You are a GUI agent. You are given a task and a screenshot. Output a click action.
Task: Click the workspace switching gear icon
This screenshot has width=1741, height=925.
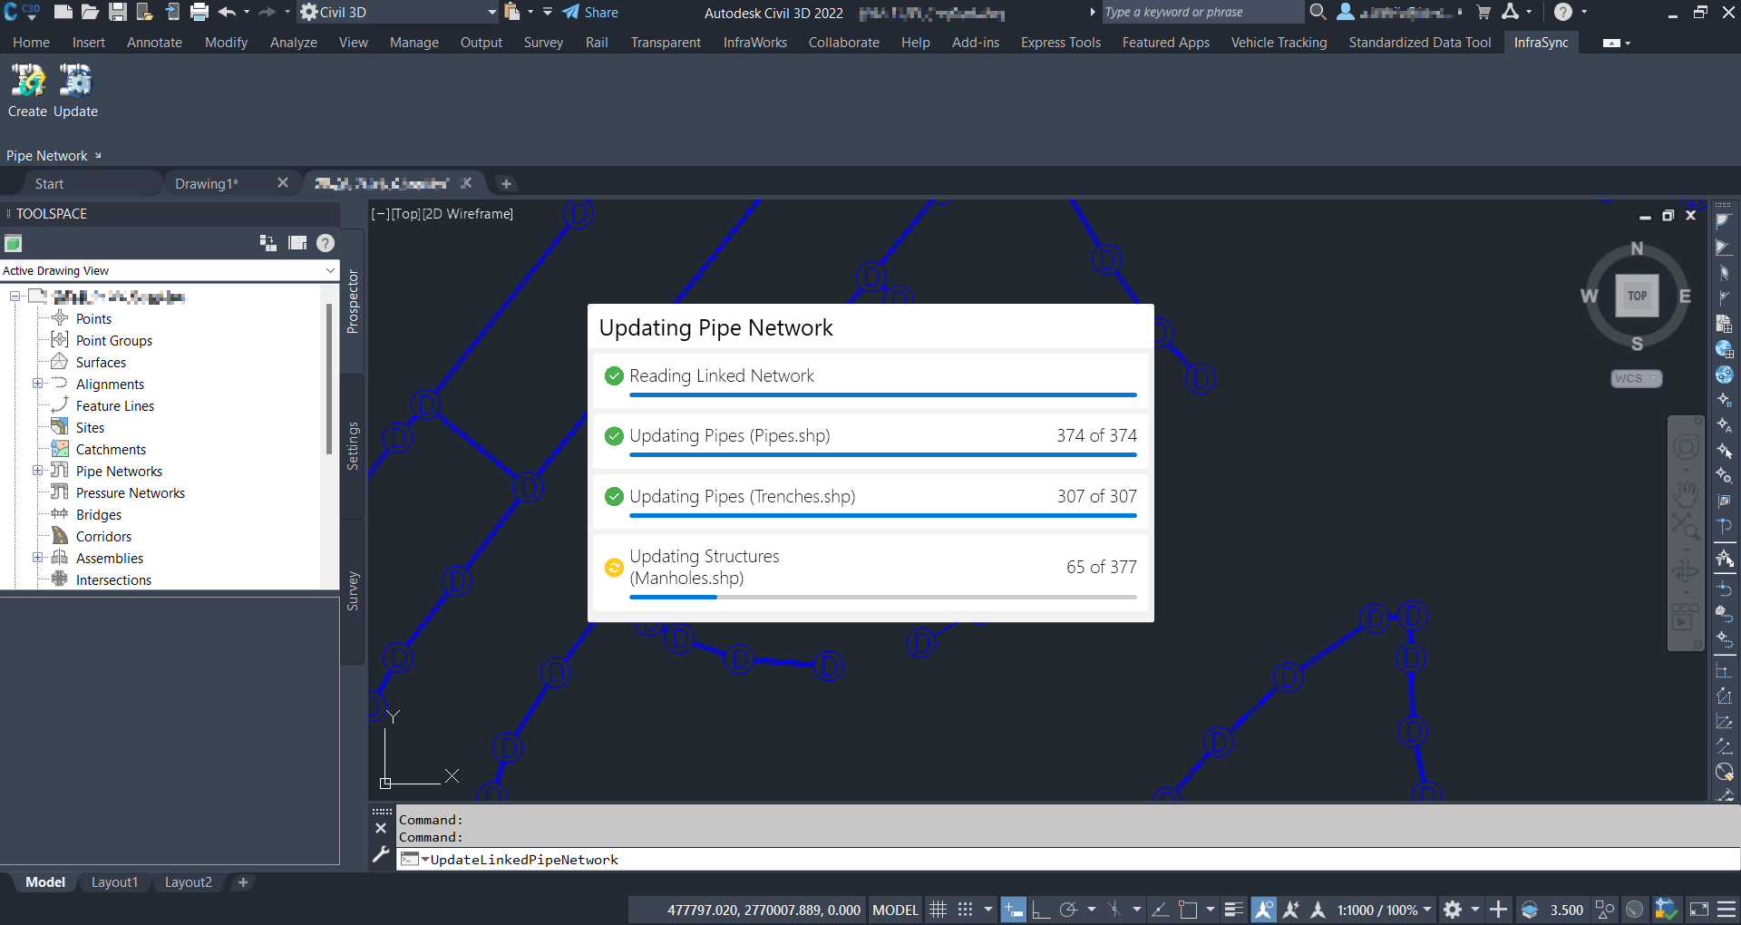(1453, 910)
